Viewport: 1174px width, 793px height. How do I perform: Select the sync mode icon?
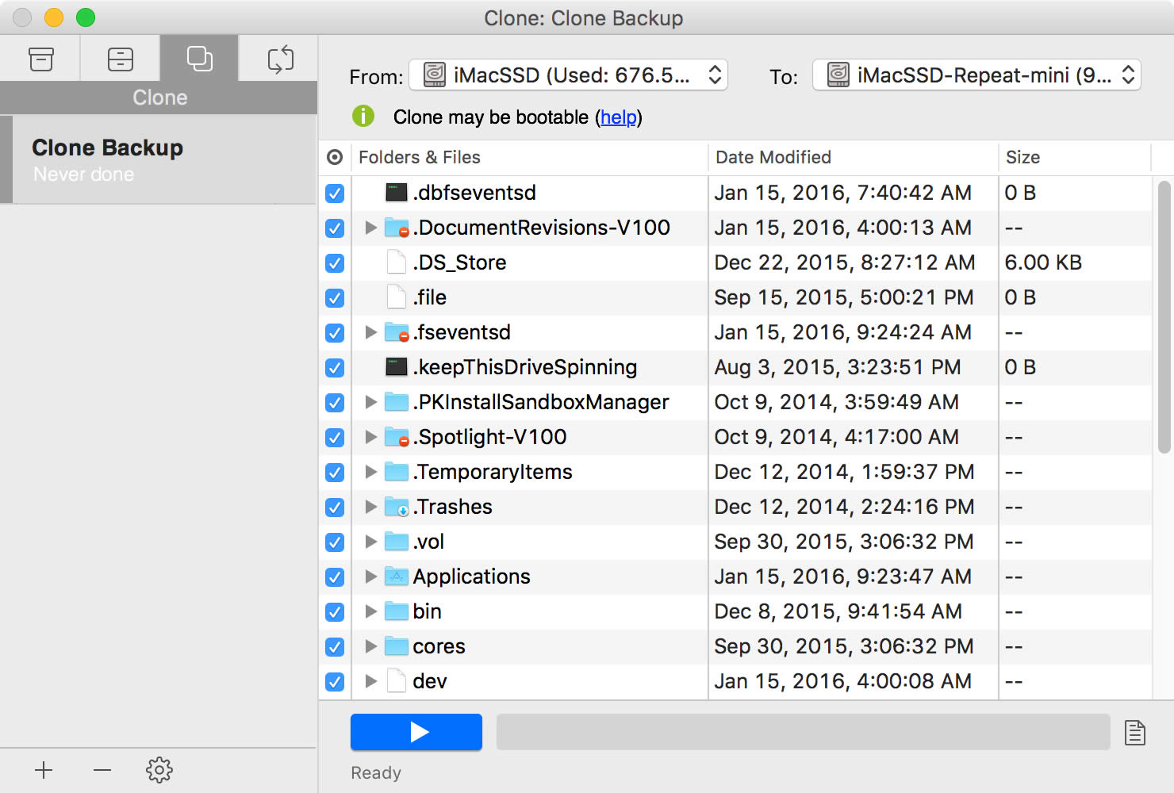coord(280,59)
